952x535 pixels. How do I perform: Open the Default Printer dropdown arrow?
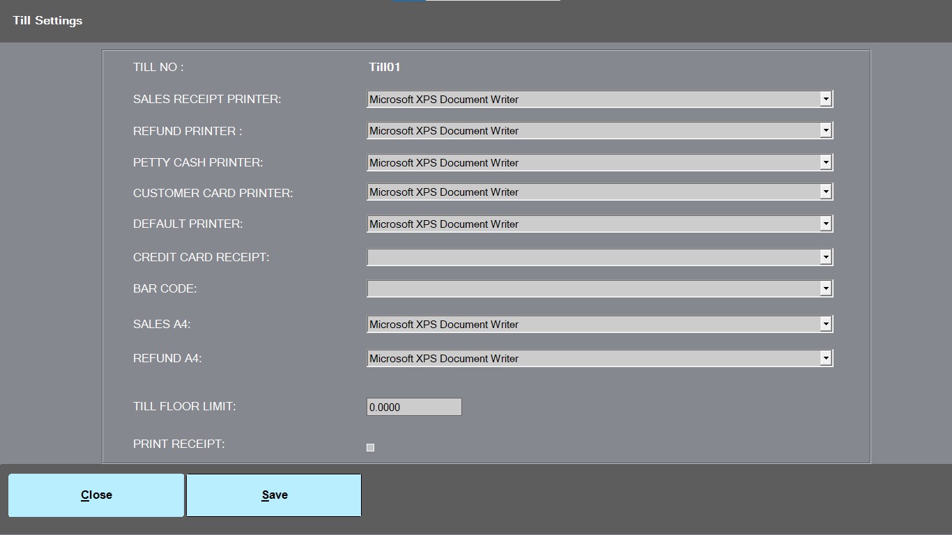point(825,224)
